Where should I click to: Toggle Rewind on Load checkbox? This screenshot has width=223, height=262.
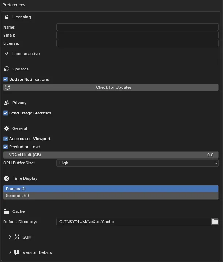(5, 147)
